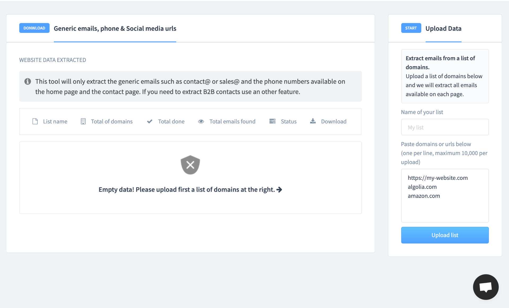509x308 pixels.
Task: Open the live chat bubble icon
Action: coord(485,287)
